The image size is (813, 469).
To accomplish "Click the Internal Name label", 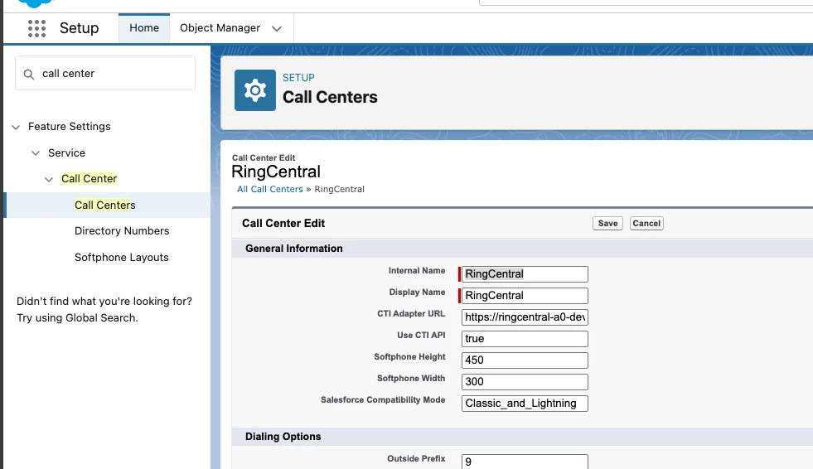I will click(417, 270).
